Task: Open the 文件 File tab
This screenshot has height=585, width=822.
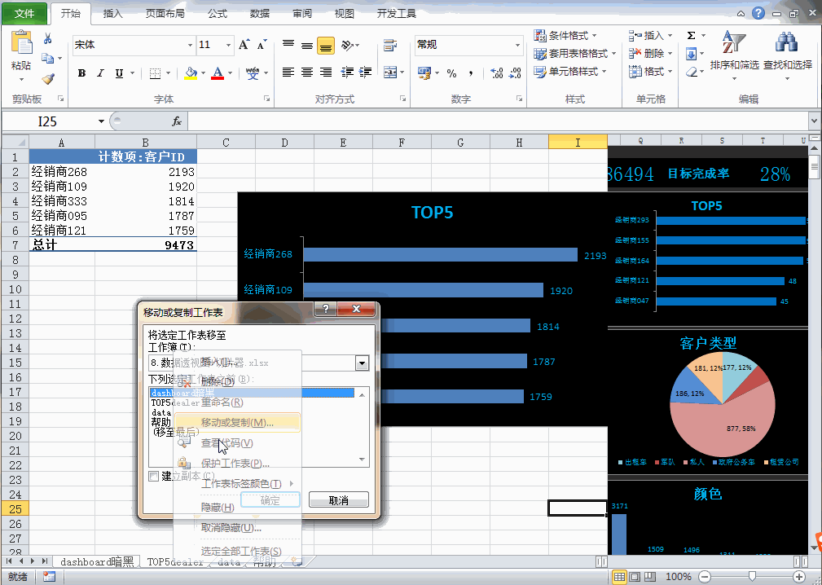Action: tap(24, 13)
